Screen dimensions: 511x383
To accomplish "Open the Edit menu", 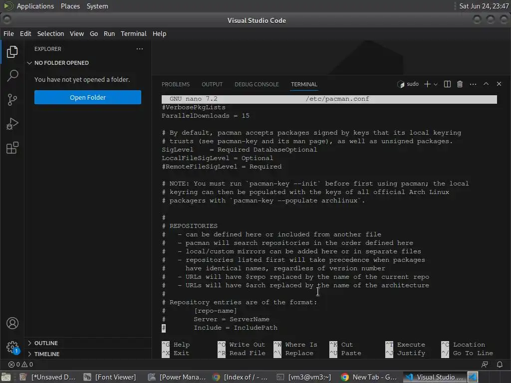I will [x=25, y=33].
